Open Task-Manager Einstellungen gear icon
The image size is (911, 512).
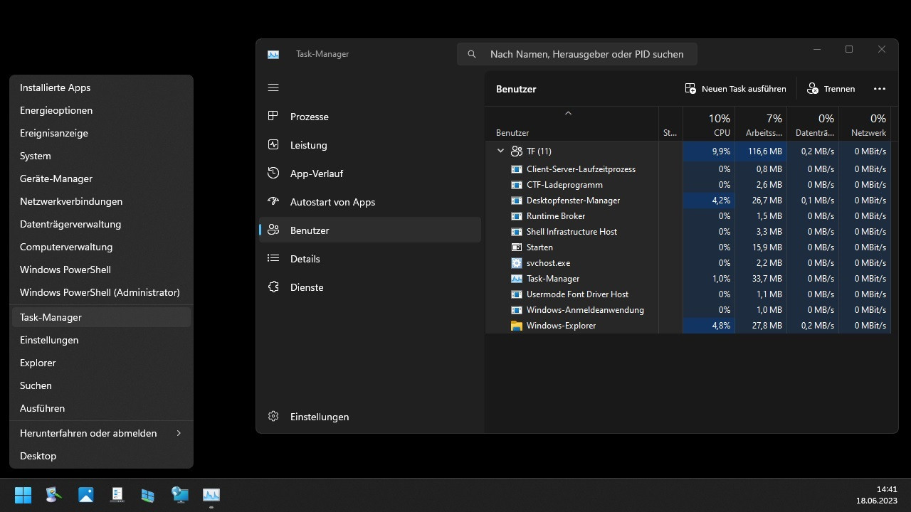click(273, 416)
